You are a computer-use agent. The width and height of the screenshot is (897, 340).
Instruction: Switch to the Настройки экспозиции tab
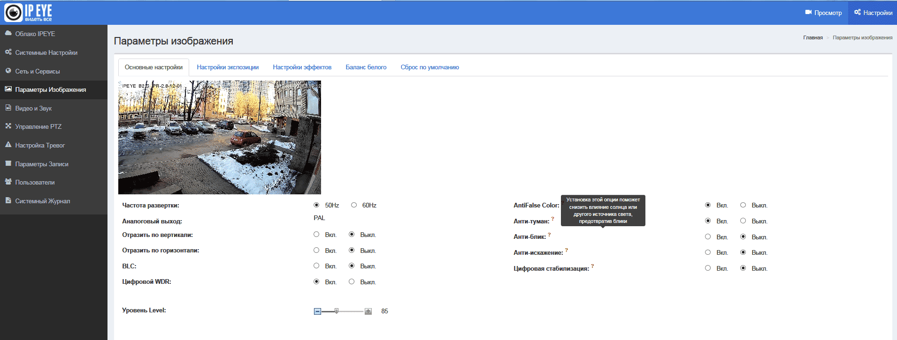pyautogui.click(x=228, y=67)
